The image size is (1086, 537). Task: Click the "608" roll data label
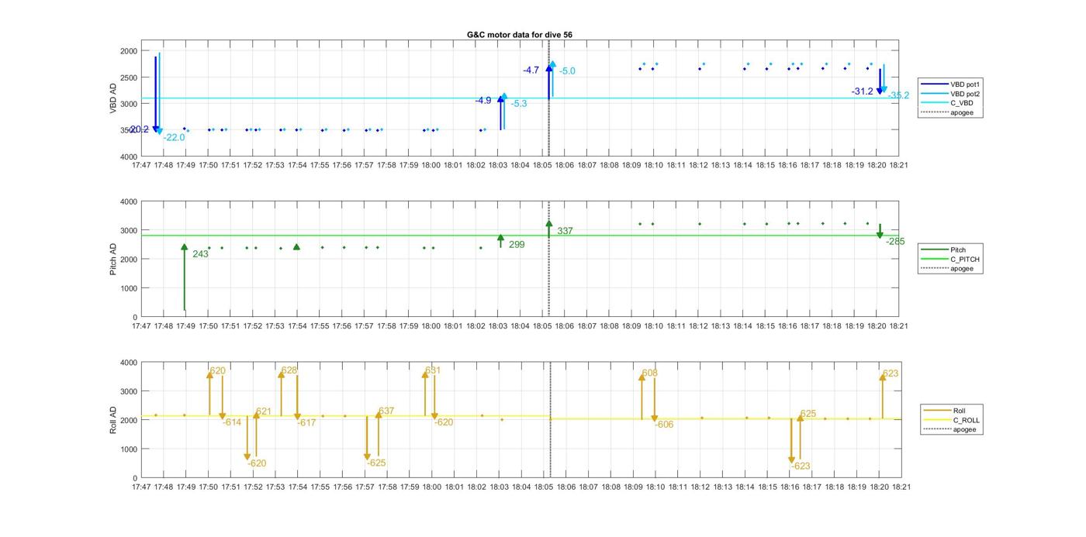(650, 373)
